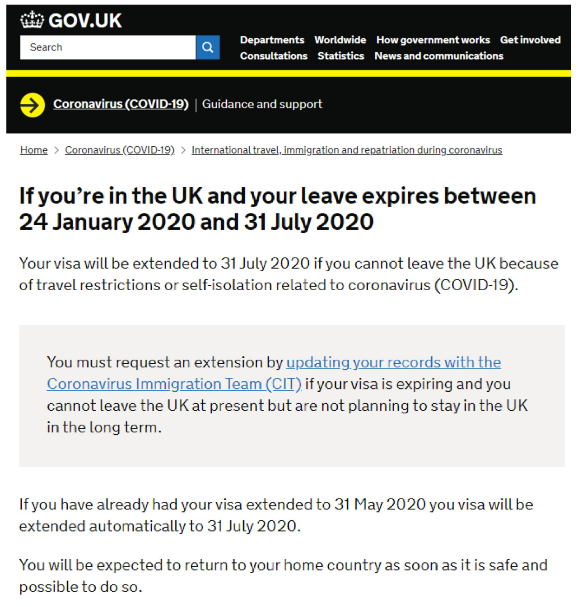Click the chevron after Home breadcrumb

click(56, 150)
